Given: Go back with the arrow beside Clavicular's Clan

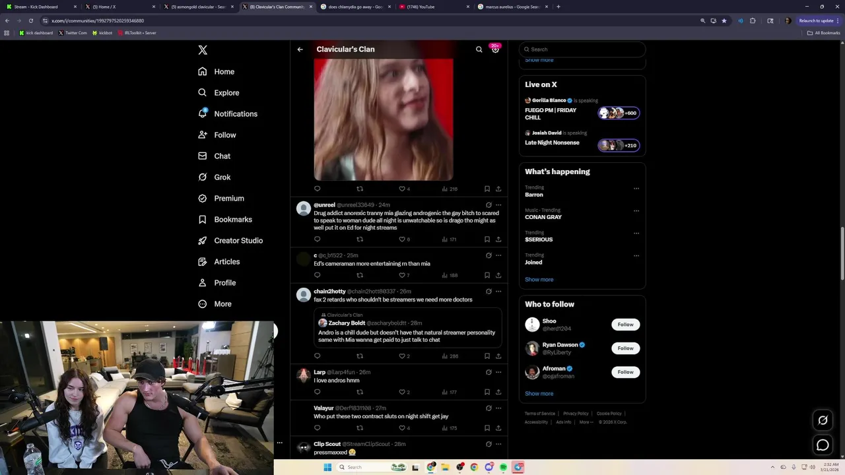Looking at the screenshot, I should pos(300,49).
